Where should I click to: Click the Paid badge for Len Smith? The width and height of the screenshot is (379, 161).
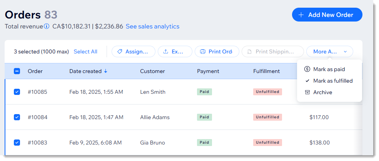pos(204,92)
